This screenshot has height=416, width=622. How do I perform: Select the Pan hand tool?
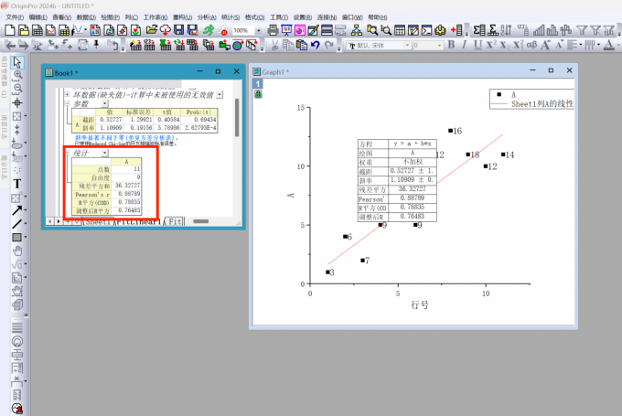pos(17,251)
